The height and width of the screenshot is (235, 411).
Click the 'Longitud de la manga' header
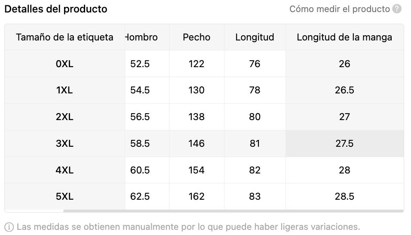344,37
